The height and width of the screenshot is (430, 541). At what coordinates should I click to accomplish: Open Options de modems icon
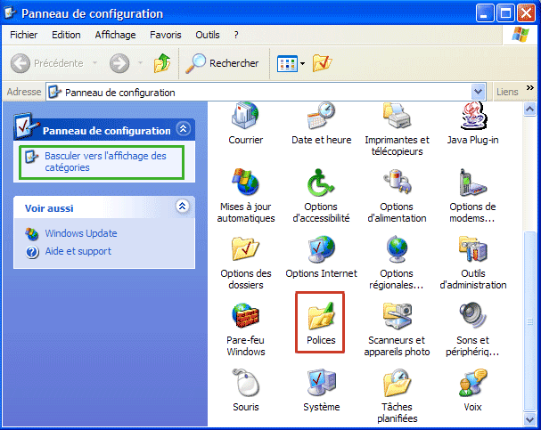point(472,195)
